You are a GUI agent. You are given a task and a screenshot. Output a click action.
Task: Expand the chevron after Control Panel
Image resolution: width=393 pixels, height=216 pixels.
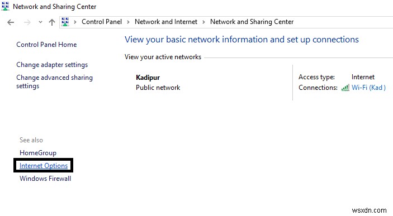tap(128, 22)
